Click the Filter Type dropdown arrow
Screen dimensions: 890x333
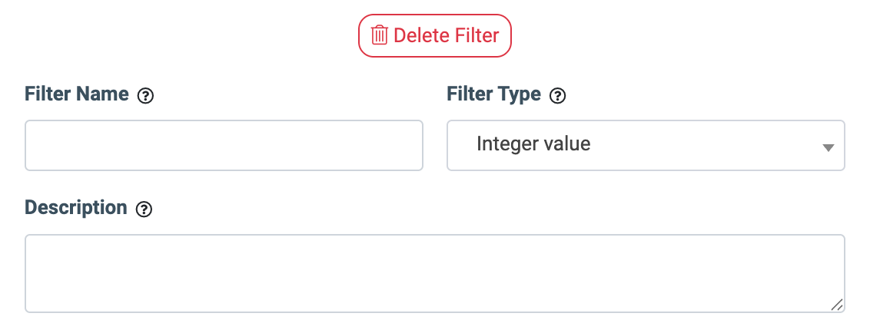click(828, 147)
